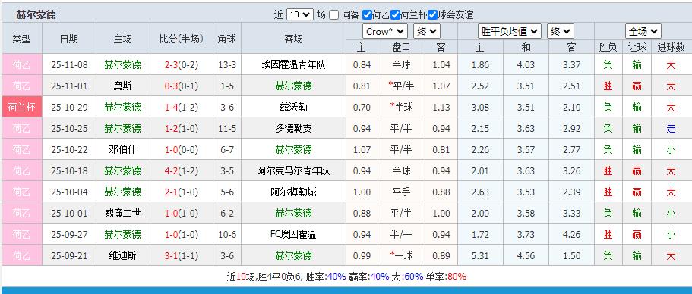Click the date 25-10-29
Image resolution: width=692 pixels, height=294 pixels.
tap(69, 108)
